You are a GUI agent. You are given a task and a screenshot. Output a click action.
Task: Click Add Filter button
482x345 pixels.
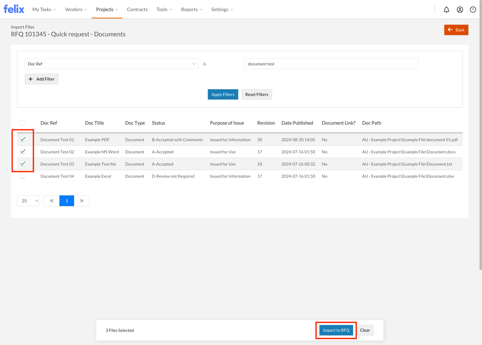(x=42, y=79)
